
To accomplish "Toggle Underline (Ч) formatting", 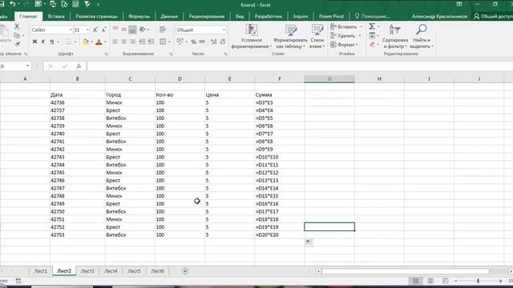I will [51, 42].
